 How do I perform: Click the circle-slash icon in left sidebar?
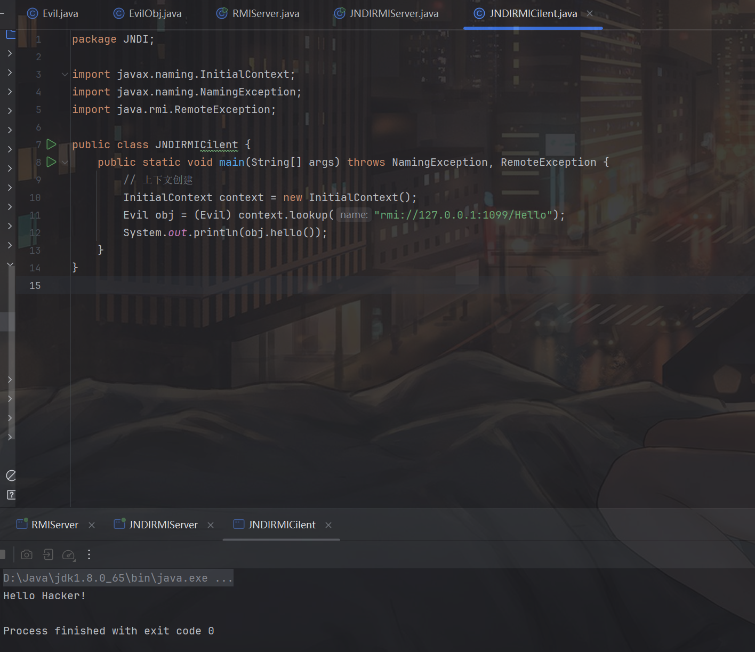(11, 476)
